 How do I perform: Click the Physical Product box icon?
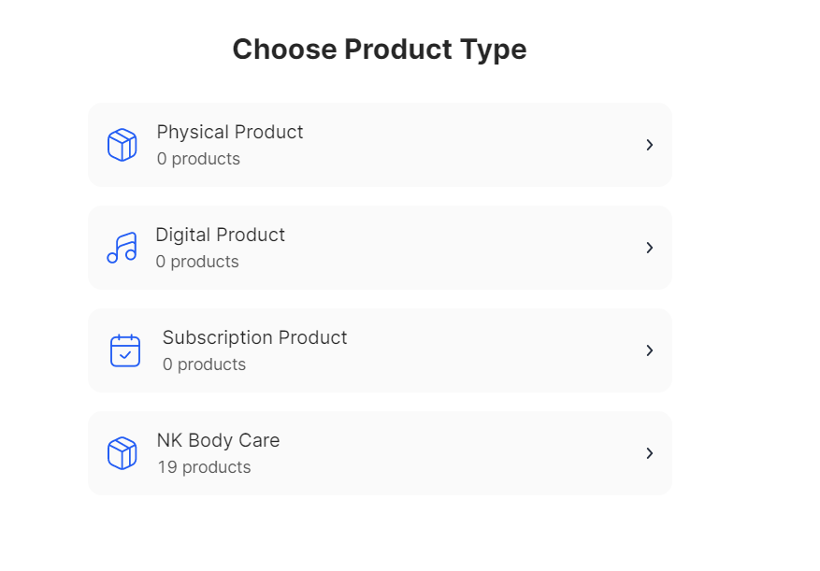[122, 145]
